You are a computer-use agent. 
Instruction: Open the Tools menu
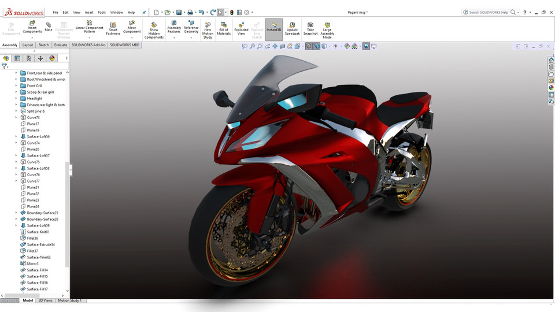102,12
